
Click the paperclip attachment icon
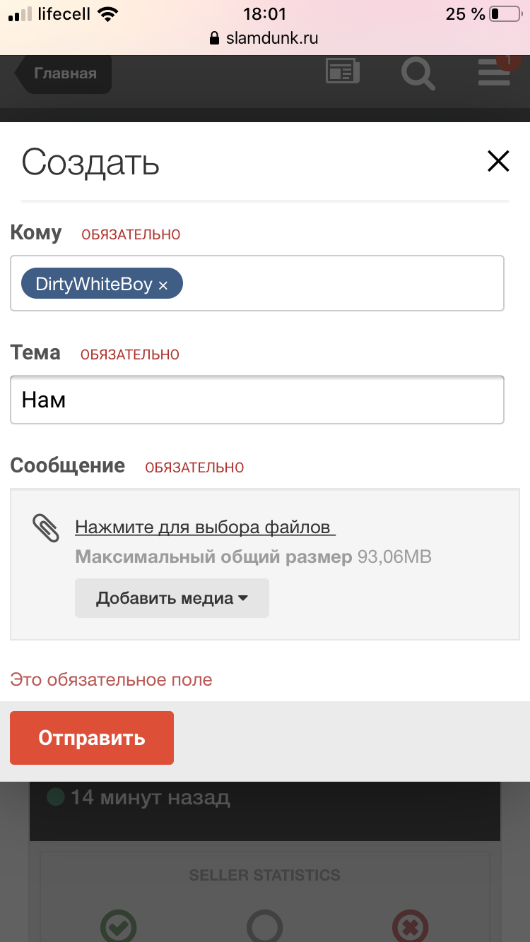click(46, 528)
